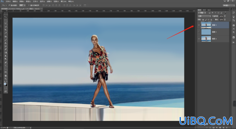Viewport: 236px width, 129px height.
Task: Toggle Auto-Select checkbox in options bar
Action: tap(9, 5)
